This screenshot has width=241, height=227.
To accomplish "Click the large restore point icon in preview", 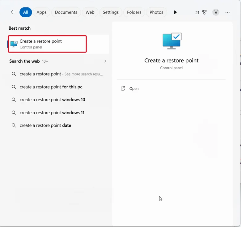I will point(172,41).
